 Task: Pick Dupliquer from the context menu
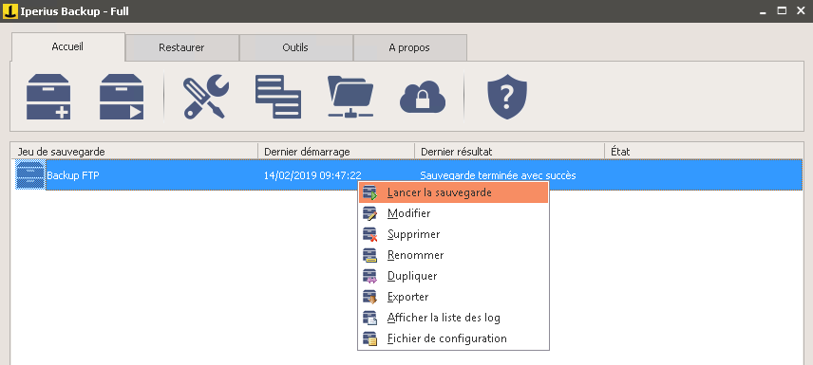454,276
